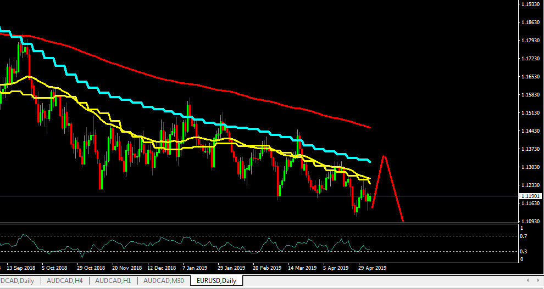544x289 pixels.
Task: Click the 1.16530 price scale label
Action: [530, 76]
